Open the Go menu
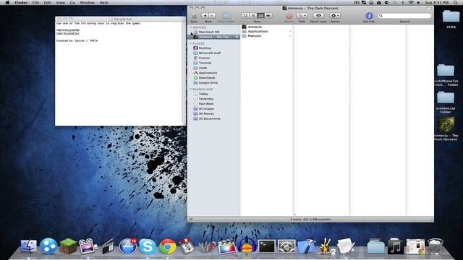 [72, 3]
